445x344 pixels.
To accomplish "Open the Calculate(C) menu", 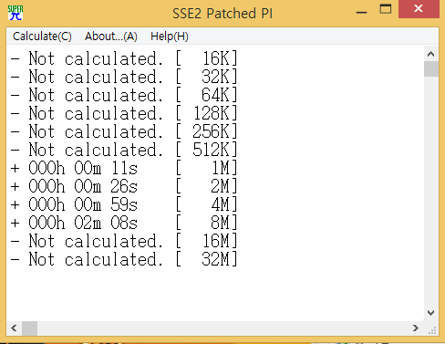I will point(42,36).
